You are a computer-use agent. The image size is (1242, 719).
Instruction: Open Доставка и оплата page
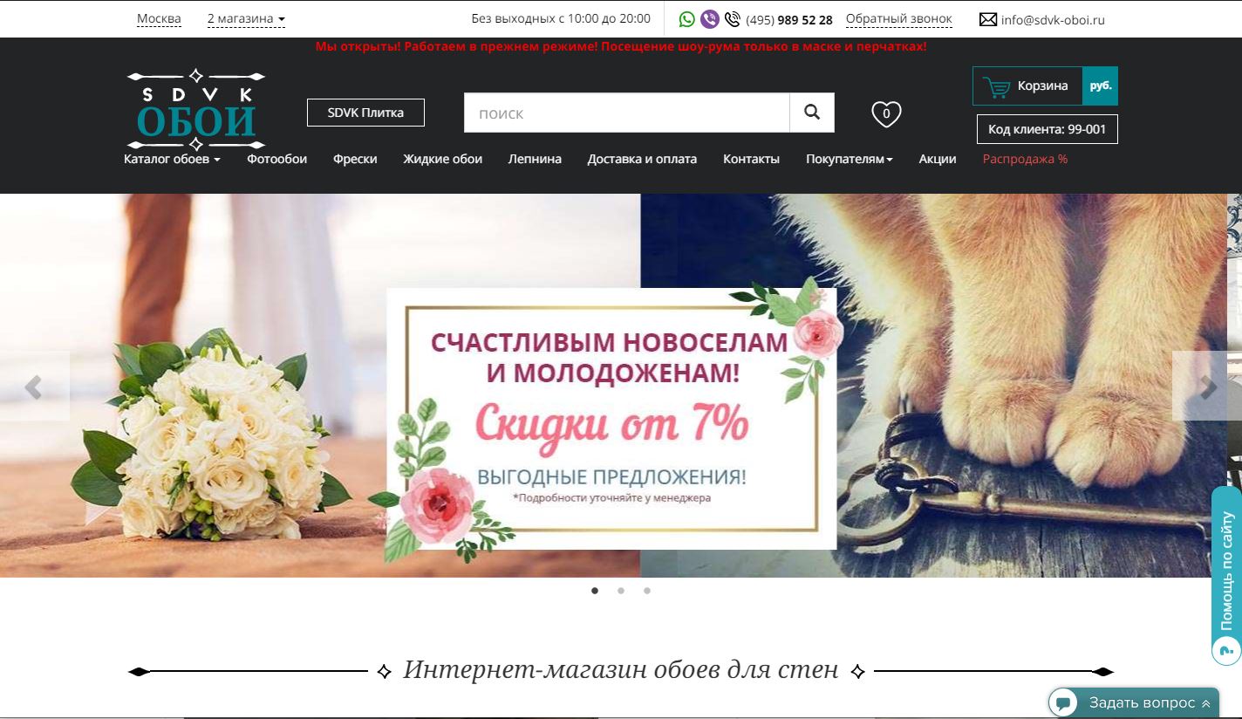(642, 159)
